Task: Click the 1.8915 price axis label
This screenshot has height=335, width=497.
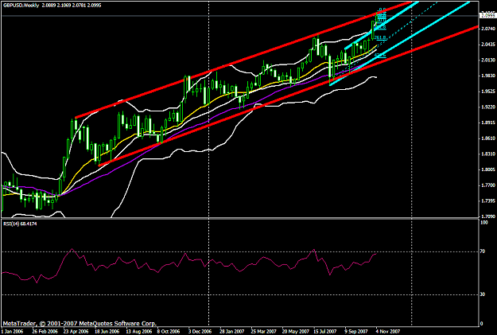Action: [x=488, y=123]
